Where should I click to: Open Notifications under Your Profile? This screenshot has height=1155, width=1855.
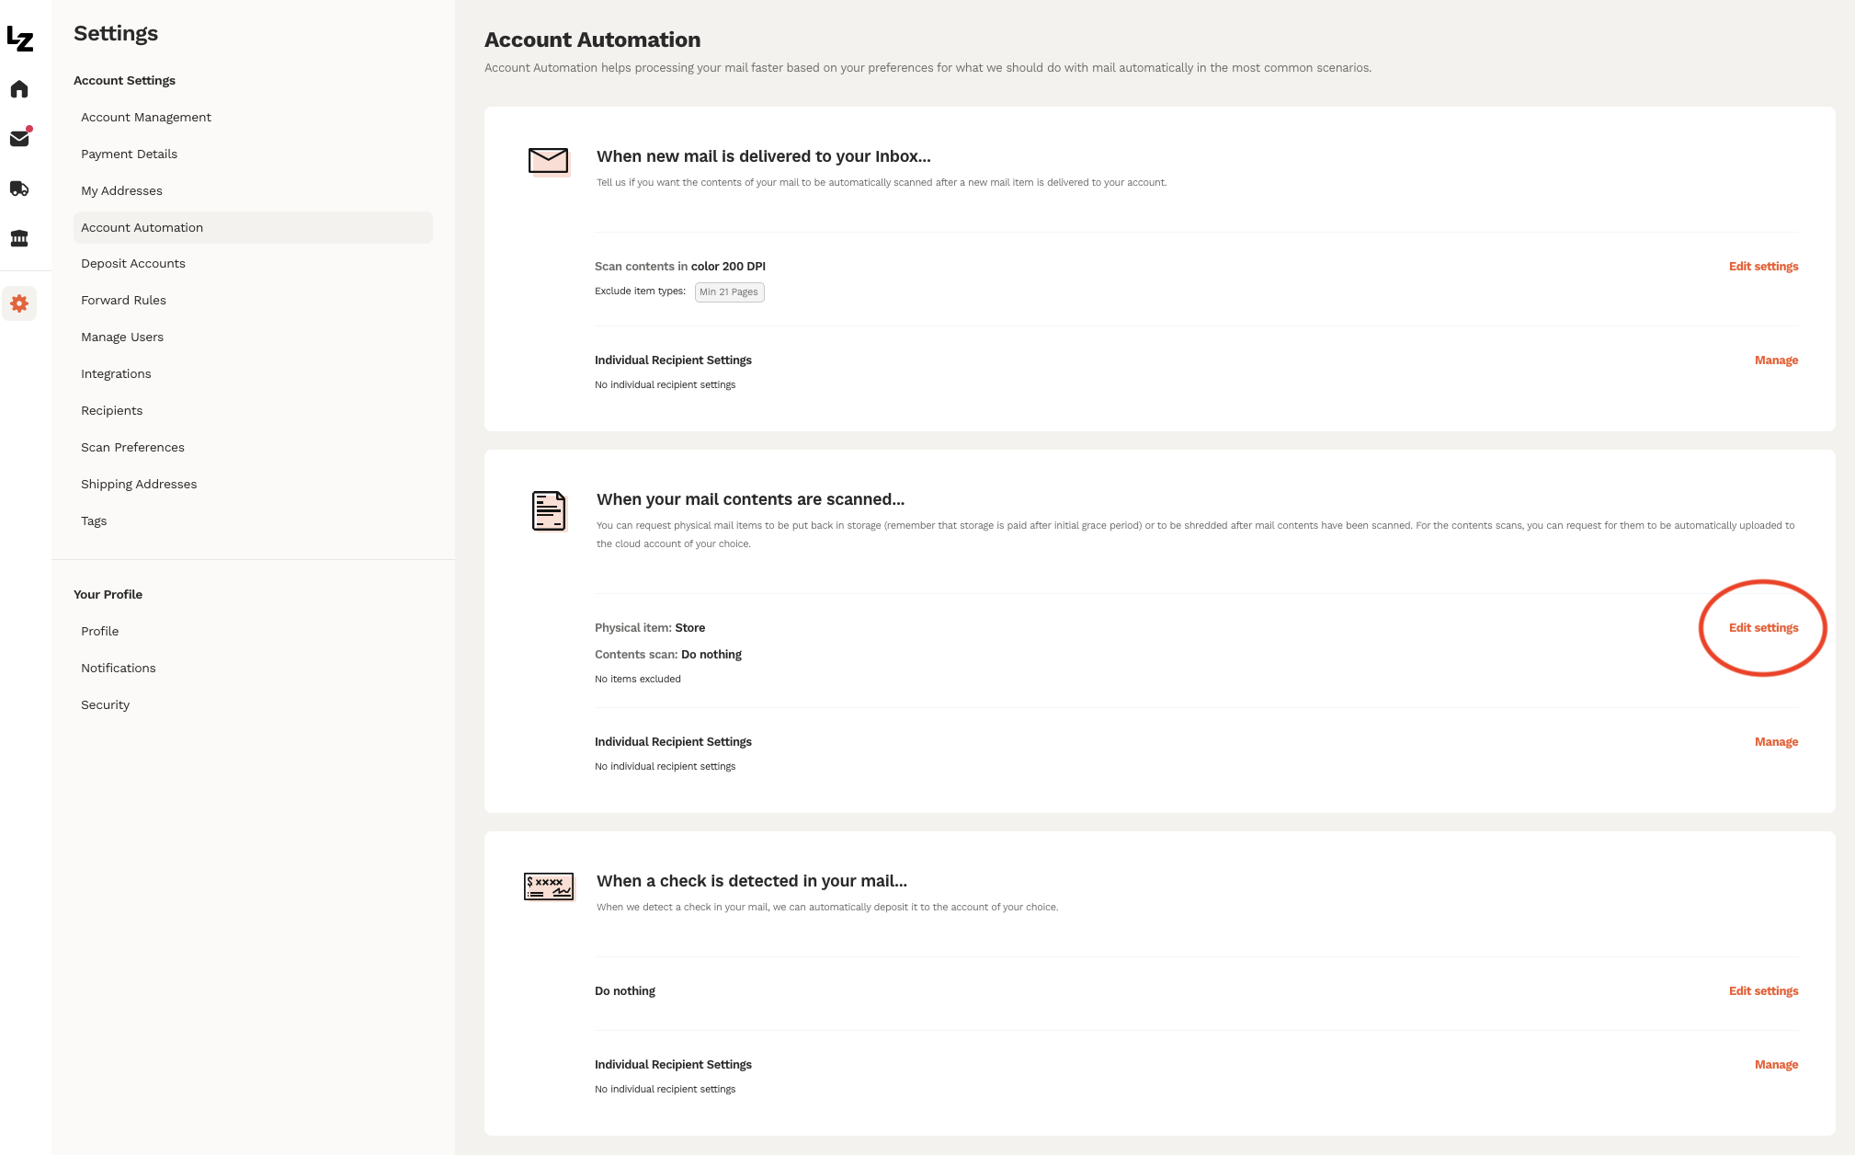(x=118, y=668)
